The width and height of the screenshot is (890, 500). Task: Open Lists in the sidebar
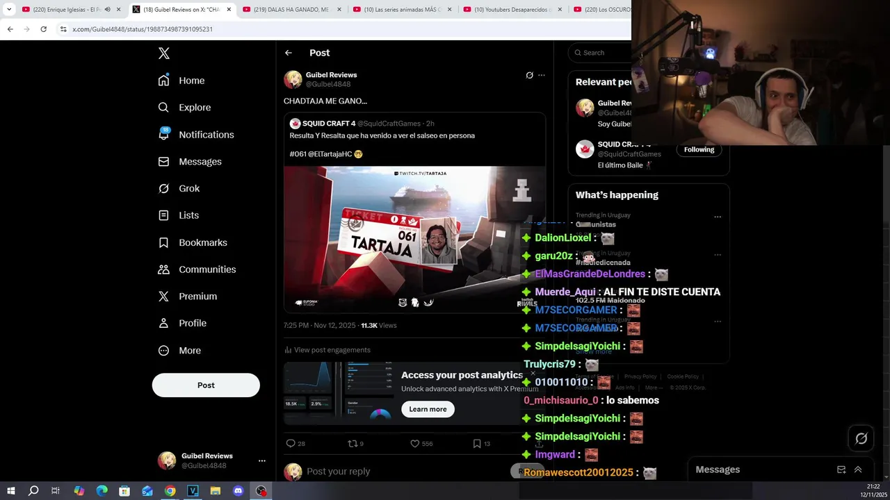[x=179, y=215]
